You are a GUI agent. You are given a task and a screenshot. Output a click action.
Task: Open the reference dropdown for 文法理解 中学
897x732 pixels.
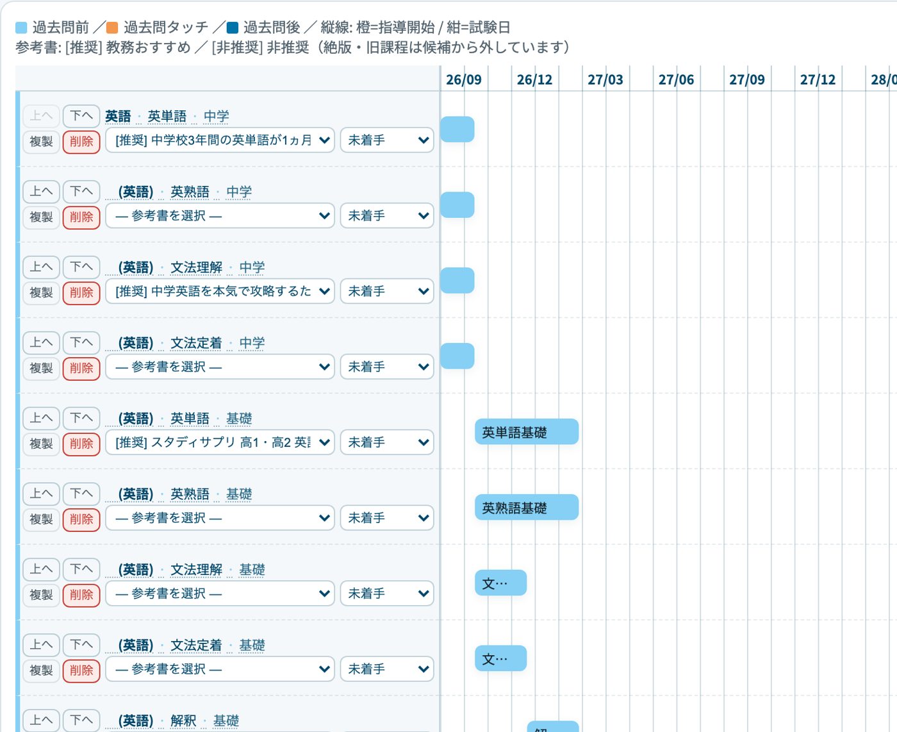[x=220, y=292]
